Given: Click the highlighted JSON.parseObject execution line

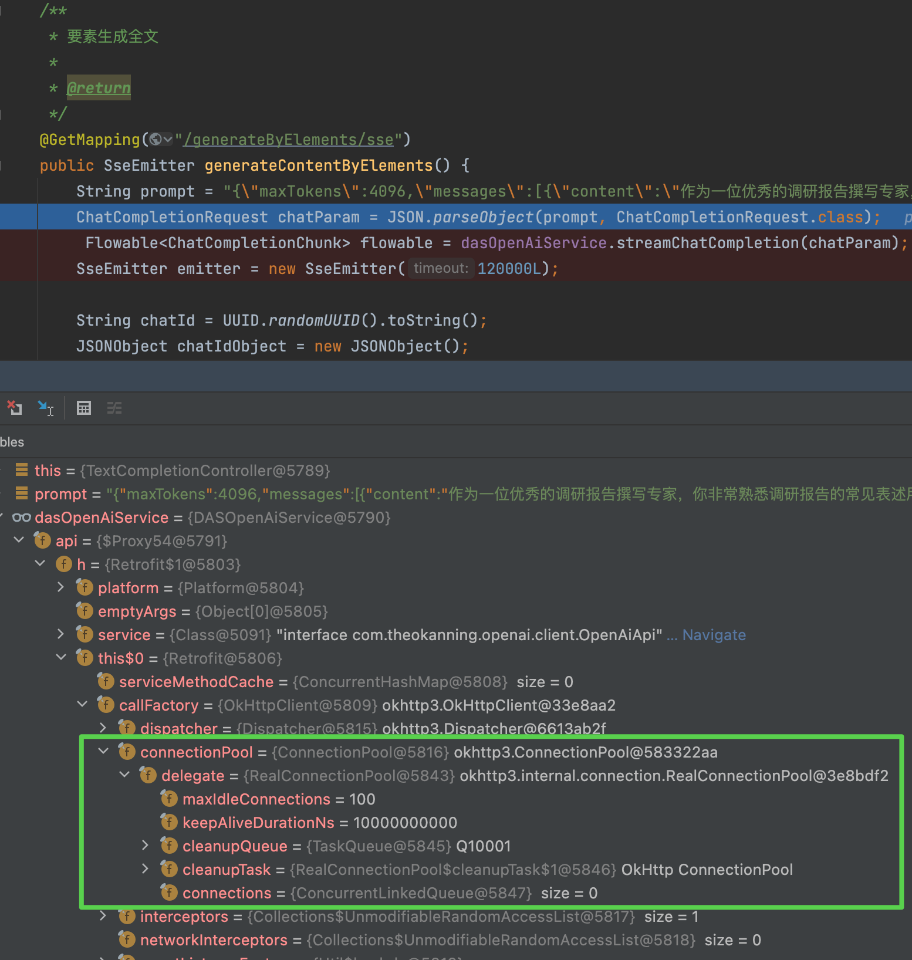Looking at the screenshot, I should 456,217.
